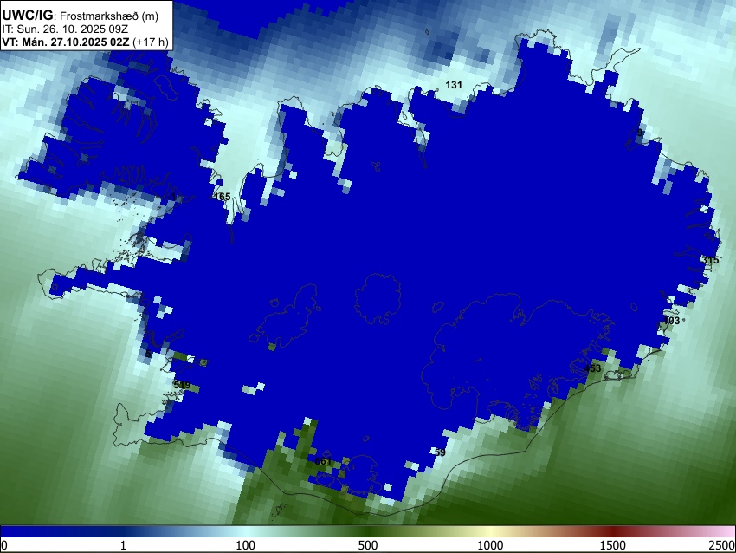Click the 453 value label in the southeast
This screenshot has width=736, height=553.
[x=592, y=368]
